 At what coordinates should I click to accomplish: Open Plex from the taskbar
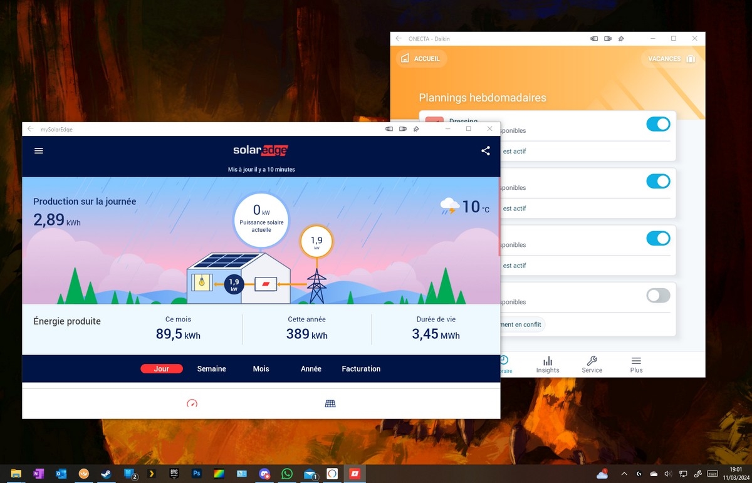click(151, 474)
